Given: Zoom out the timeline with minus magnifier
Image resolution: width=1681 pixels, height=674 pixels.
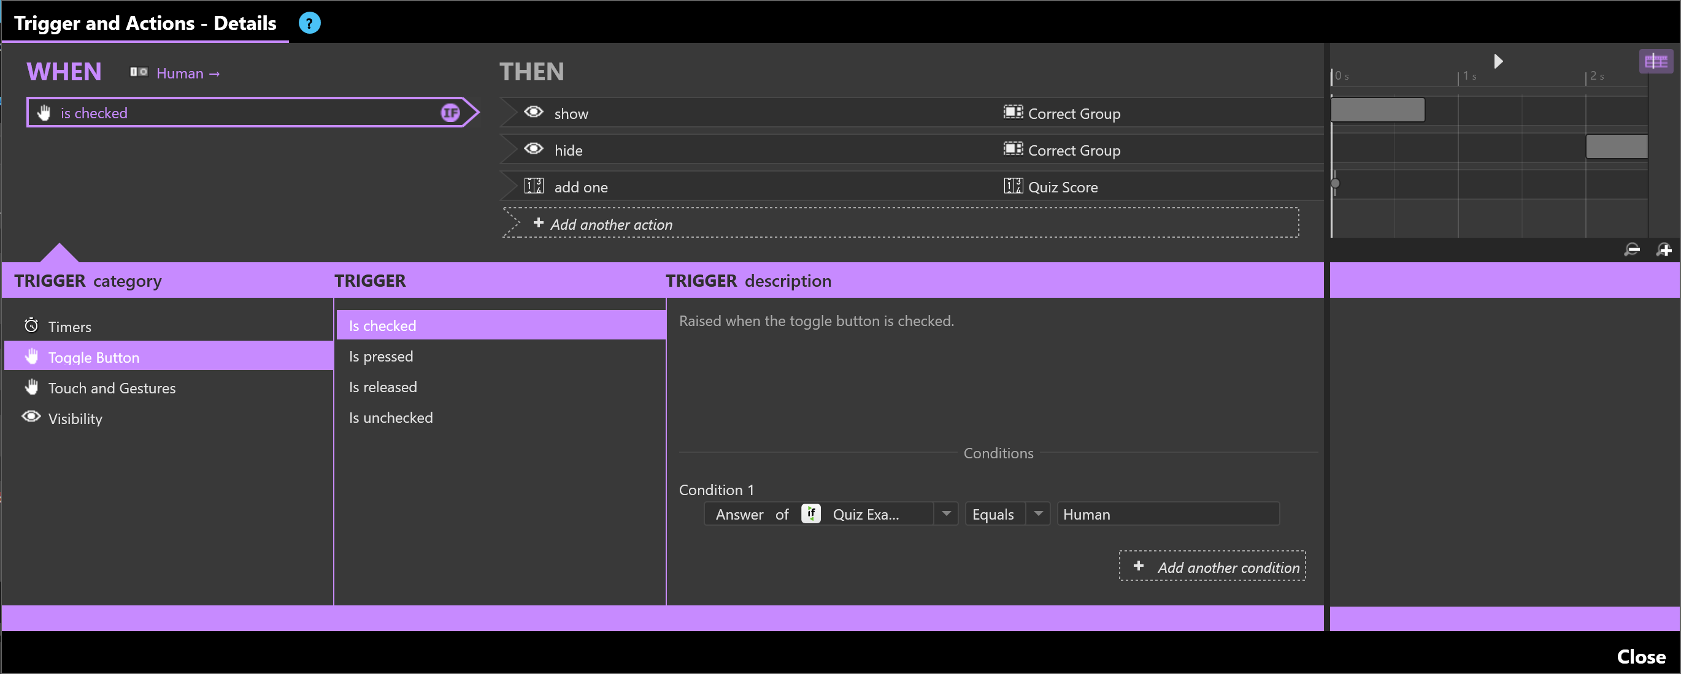Looking at the screenshot, I should [x=1631, y=251].
